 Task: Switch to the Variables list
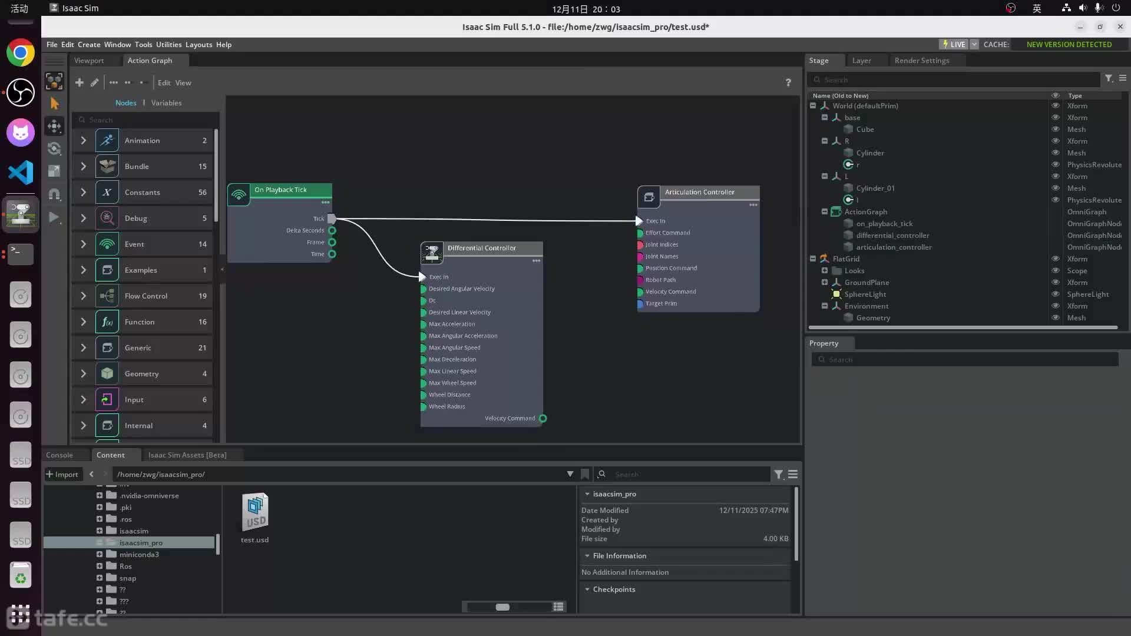(166, 102)
